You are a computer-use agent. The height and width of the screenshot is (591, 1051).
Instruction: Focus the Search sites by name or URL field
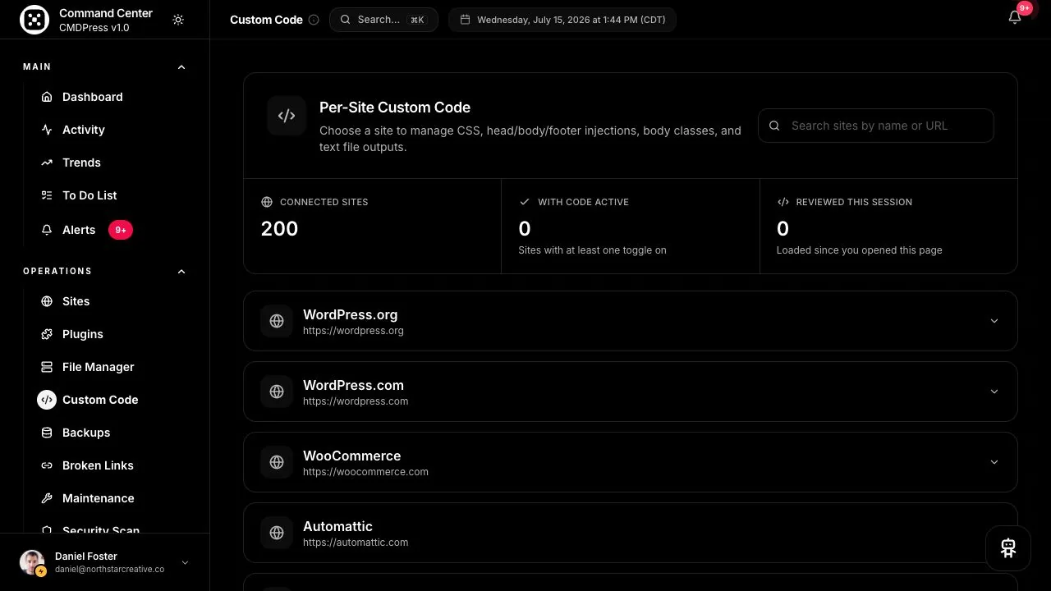(876, 126)
